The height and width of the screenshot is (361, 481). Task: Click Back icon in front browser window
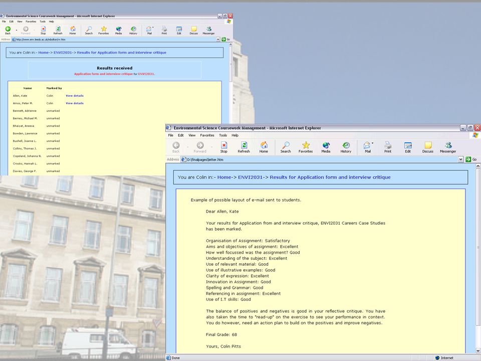click(176, 147)
